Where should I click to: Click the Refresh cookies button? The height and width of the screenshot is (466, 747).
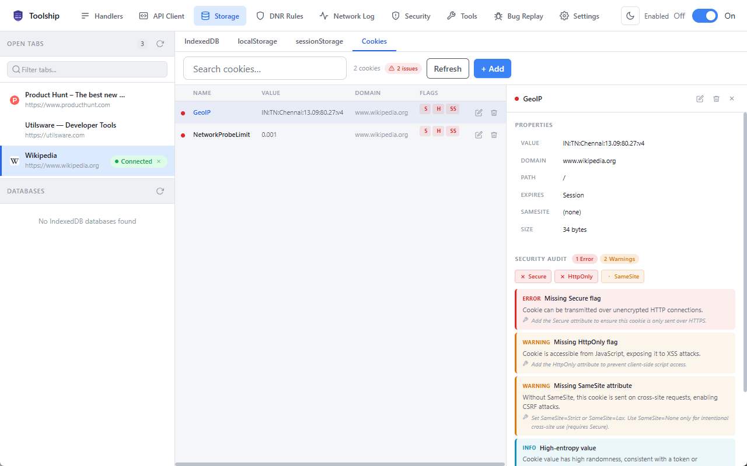click(x=448, y=69)
